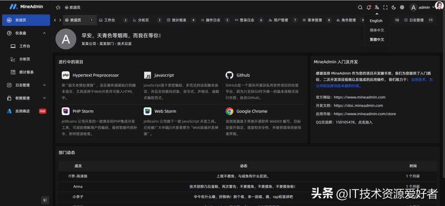Go to 欢迎页 in the sidebar
Image resolution: width=445 pixels, height=206 pixels.
[x=26, y=20]
